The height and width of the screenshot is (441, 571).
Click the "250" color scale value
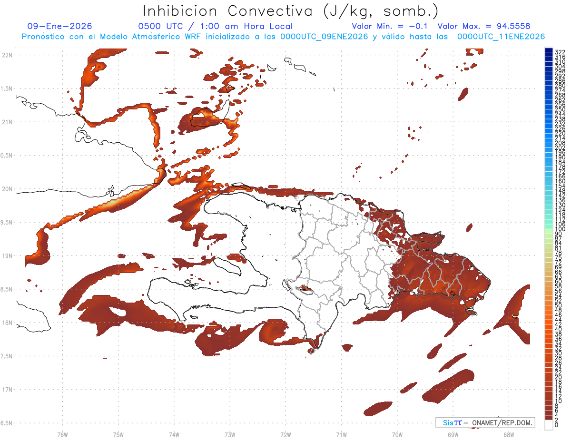click(x=560, y=110)
